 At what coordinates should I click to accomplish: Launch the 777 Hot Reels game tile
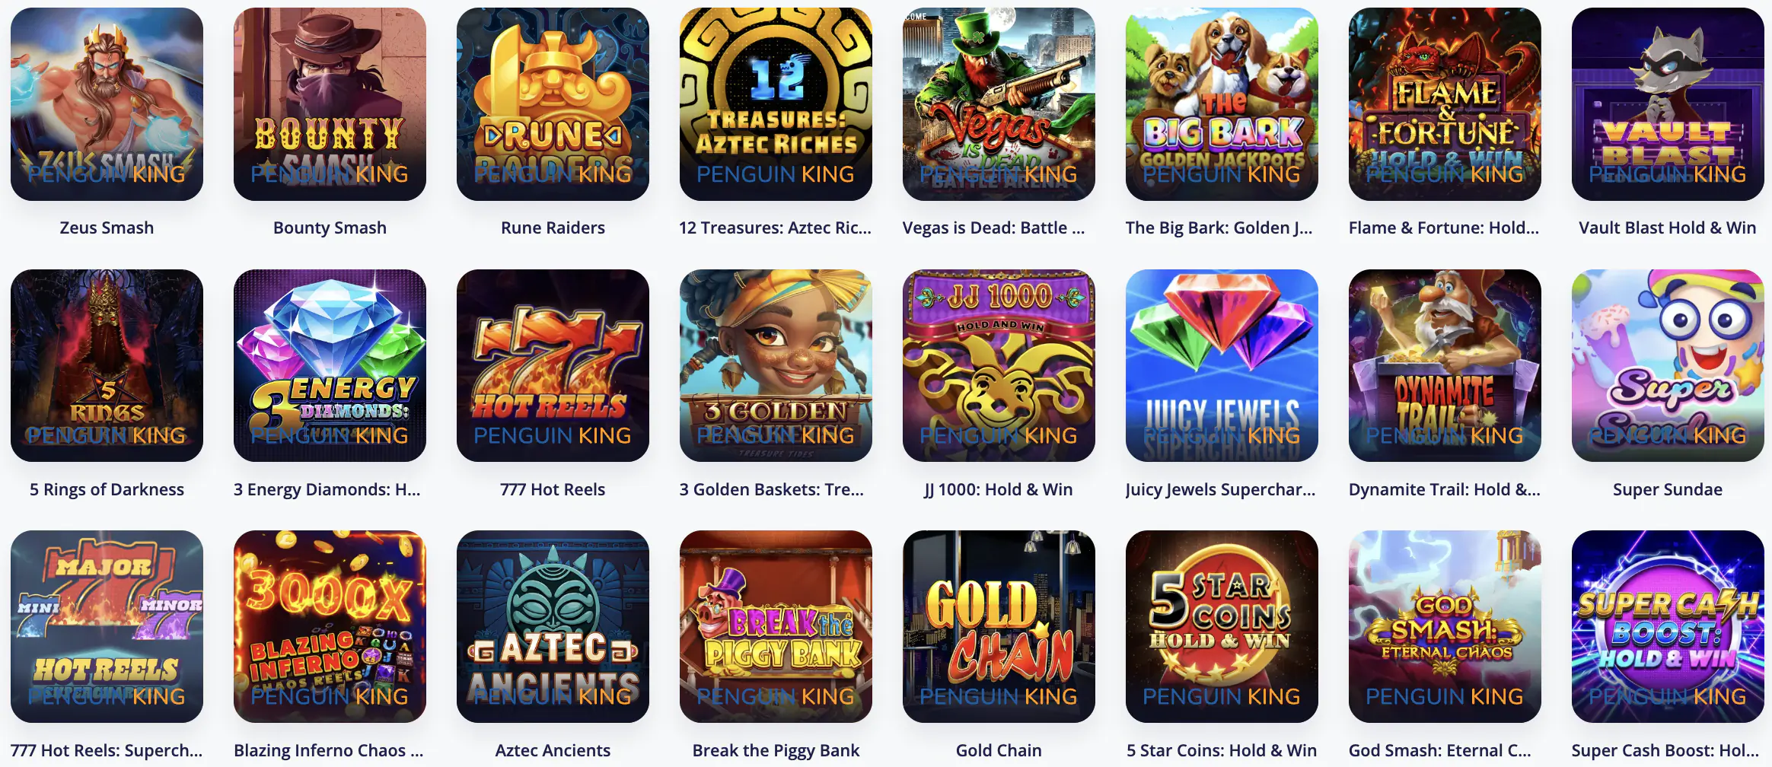(x=553, y=365)
